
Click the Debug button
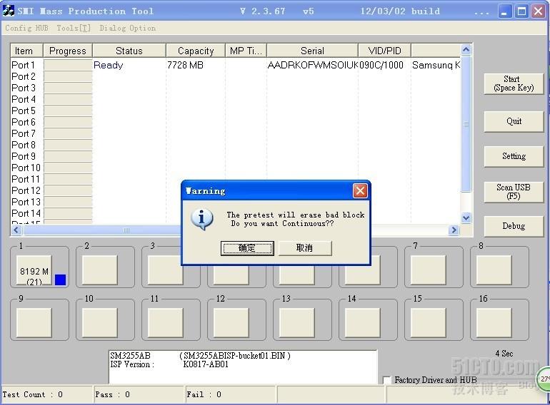click(514, 226)
